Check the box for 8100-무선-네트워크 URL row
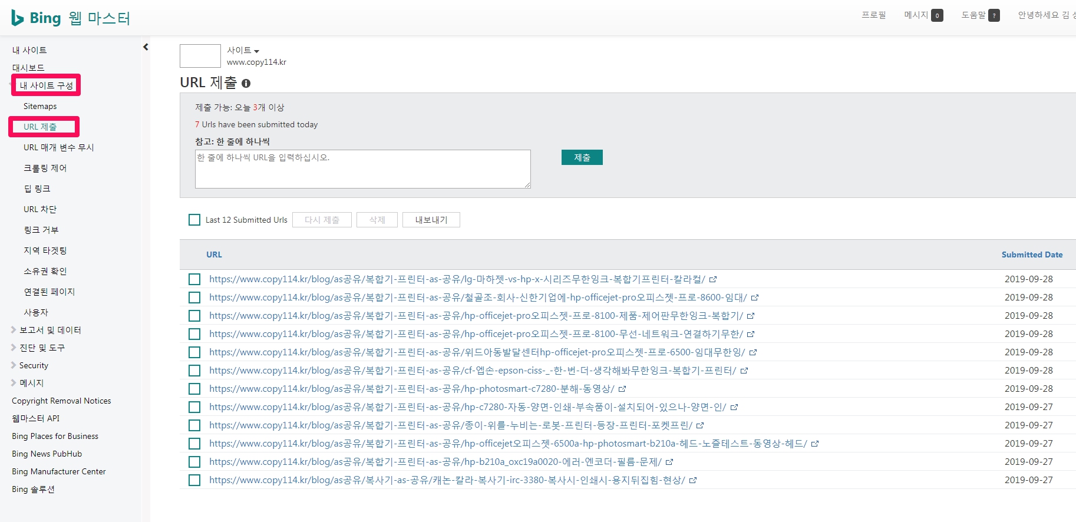1076x522 pixels. point(194,334)
